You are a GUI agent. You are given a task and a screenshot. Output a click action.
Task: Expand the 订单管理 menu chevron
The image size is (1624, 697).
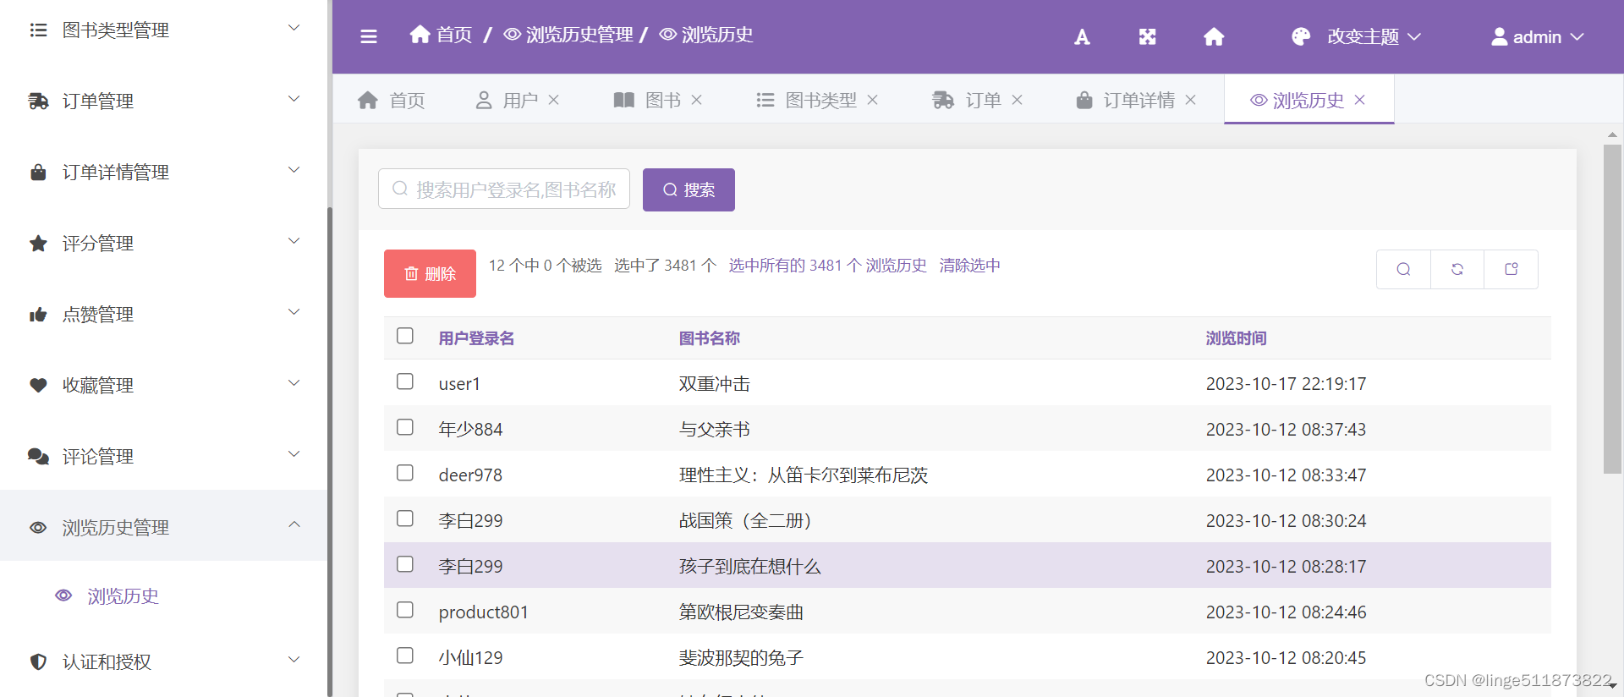tap(294, 99)
